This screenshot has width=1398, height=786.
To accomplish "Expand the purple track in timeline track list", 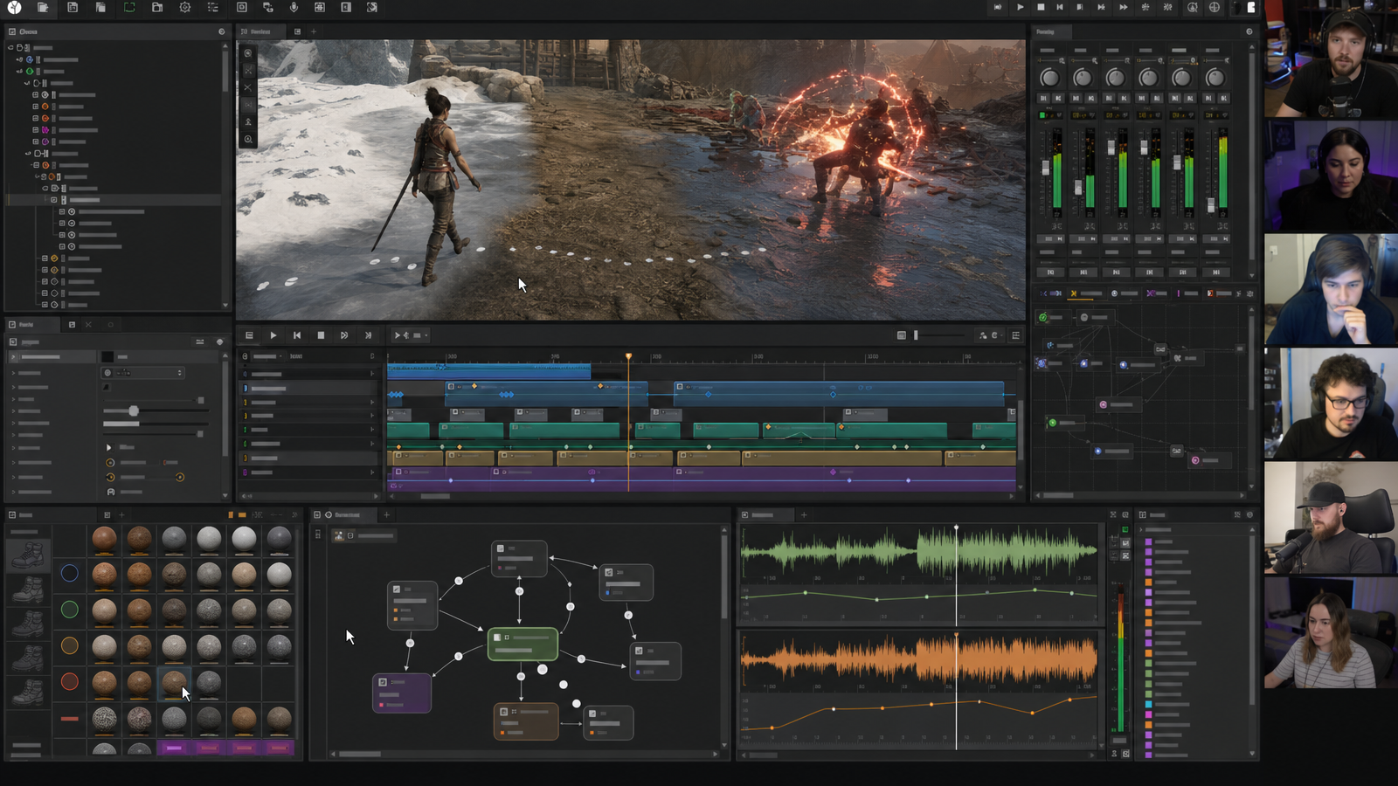I will [x=373, y=472].
